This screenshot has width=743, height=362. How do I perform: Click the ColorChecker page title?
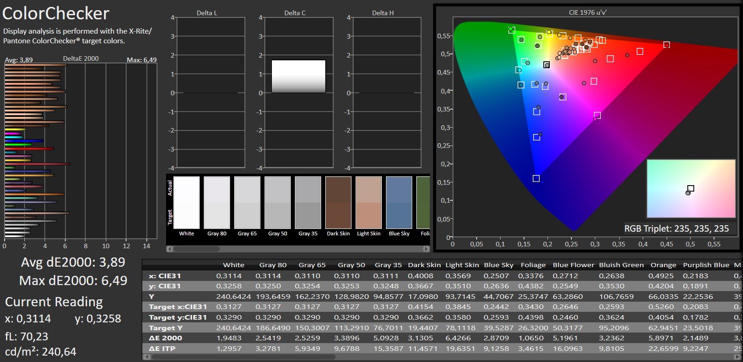[x=56, y=13]
